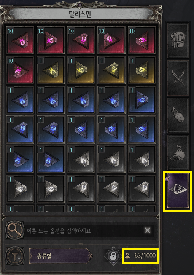Click the funnel filter icon
Screen dimensions: 194x275
tap(15, 256)
